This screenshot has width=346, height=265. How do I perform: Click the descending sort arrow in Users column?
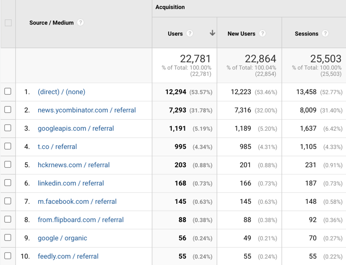click(212, 33)
